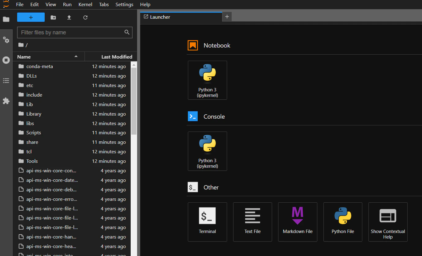Select the api-ms-win-core-hea... file
422x256 pixels.
(x=72, y=246)
